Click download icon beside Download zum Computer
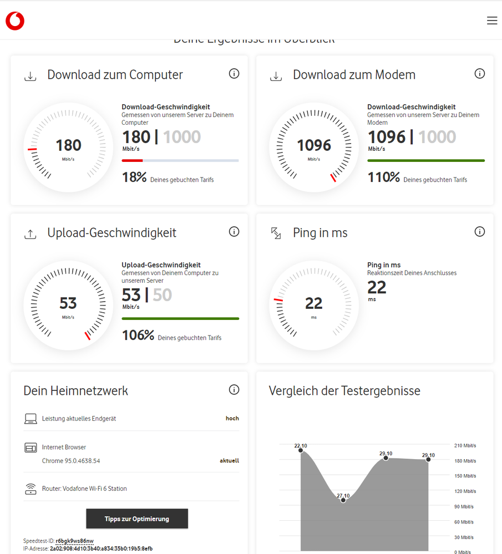The width and height of the screenshot is (502, 554). click(x=31, y=76)
